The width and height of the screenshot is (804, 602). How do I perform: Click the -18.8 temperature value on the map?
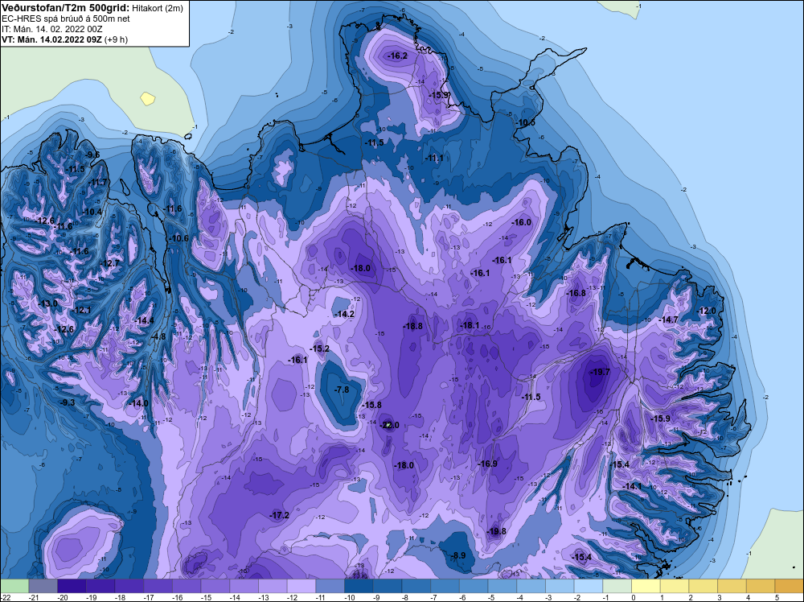[x=412, y=326]
